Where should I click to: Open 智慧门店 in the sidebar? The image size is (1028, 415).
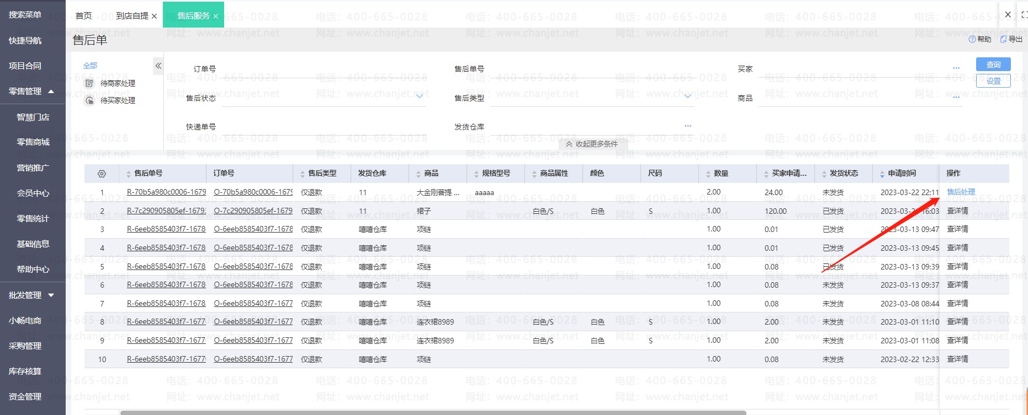coord(33,117)
